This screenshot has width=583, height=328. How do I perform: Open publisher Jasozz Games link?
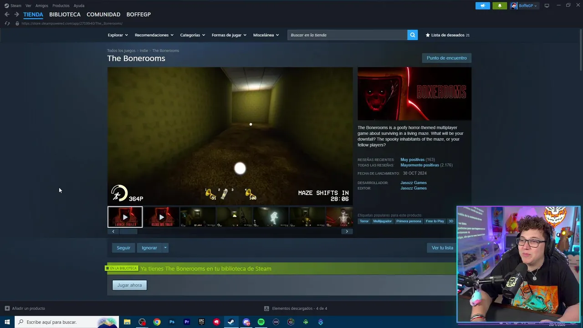[414, 188]
